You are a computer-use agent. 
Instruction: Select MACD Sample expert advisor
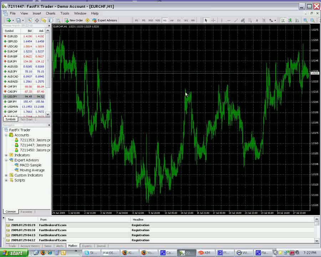coord(28,165)
